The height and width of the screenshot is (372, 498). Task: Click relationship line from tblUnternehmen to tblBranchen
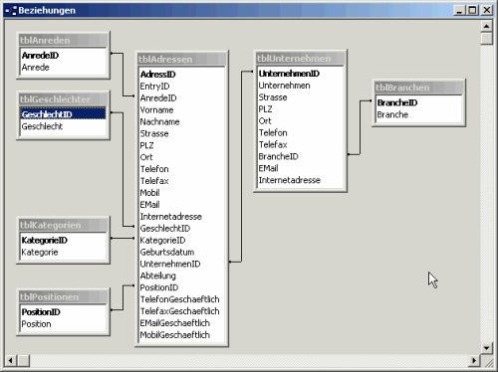(x=360, y=127)
